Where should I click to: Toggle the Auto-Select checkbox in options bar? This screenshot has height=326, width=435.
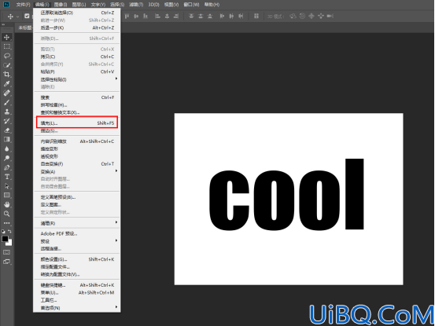point(27,16)
